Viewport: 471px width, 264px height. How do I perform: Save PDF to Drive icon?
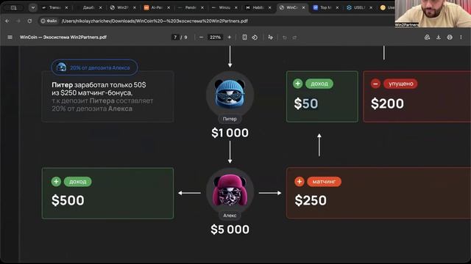427,37
